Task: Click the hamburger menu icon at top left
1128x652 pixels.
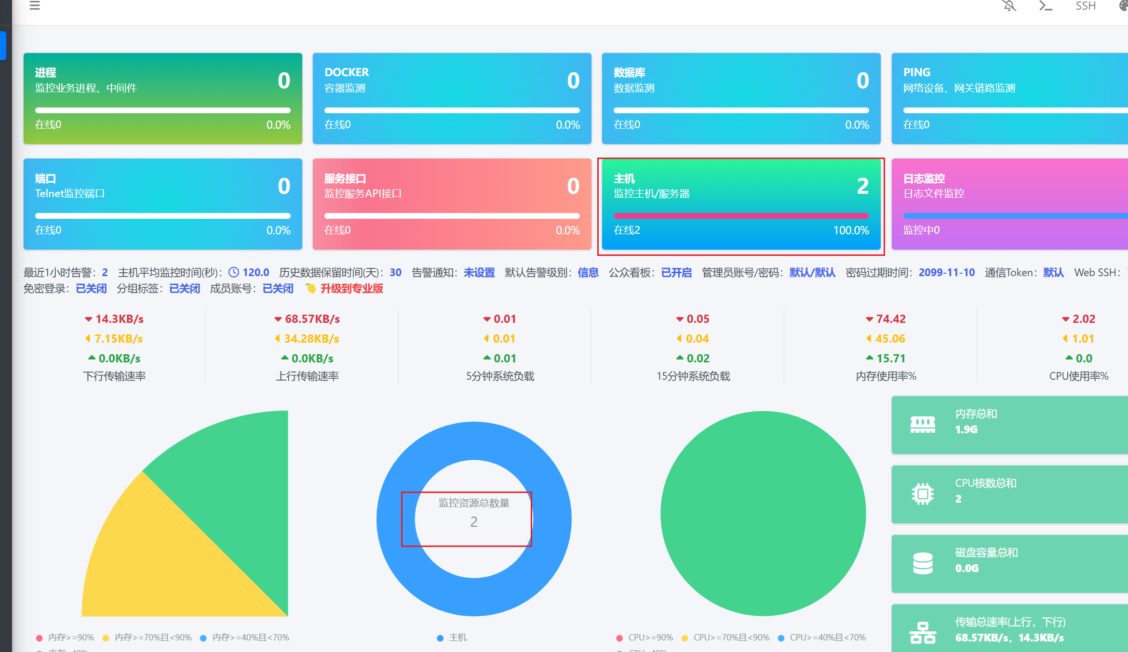Action: click(35, 6)
